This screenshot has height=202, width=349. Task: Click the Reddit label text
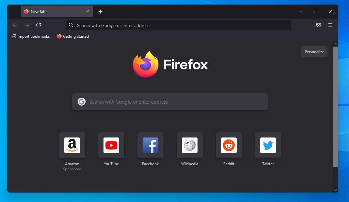229,164
